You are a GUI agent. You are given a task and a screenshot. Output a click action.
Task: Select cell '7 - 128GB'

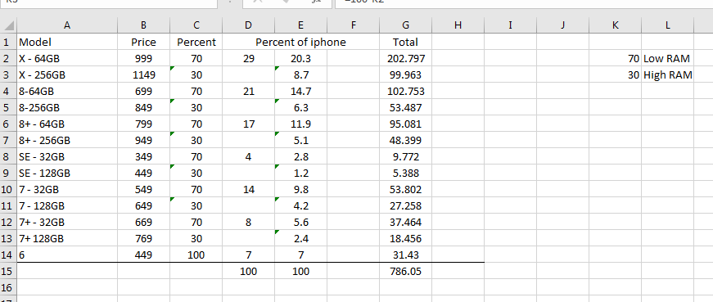coord(67,206)
